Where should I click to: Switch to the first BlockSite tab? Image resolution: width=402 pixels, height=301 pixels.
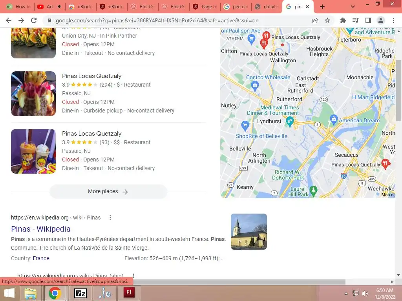pyautogui.click(x=143, y=7)
